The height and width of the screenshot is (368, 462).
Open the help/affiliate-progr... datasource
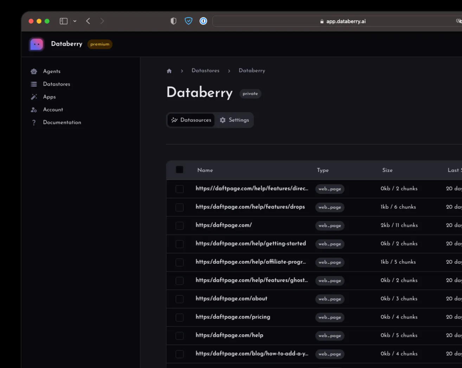(x=251, y=262)
